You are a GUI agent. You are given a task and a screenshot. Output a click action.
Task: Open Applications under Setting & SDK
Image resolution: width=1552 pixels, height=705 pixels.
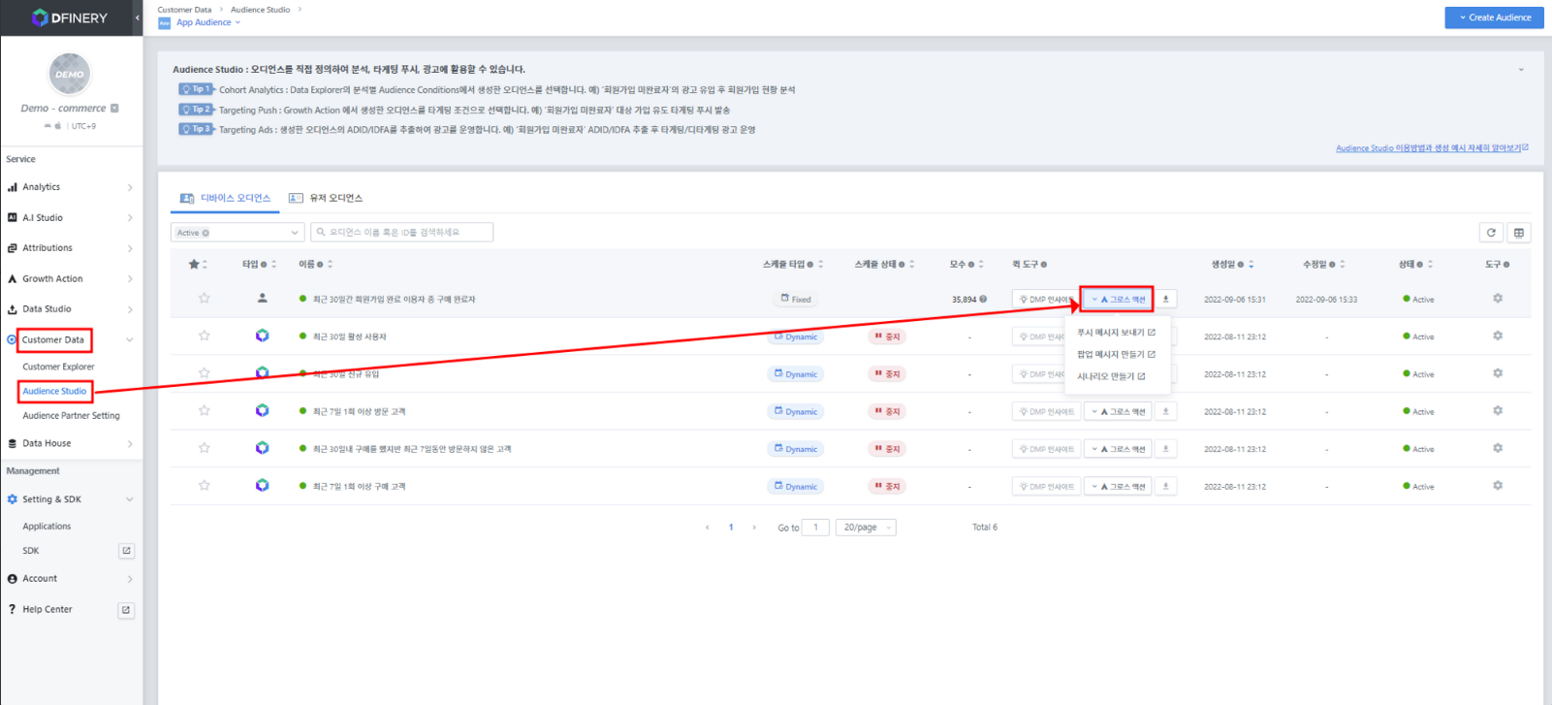[x=47, y=527]
